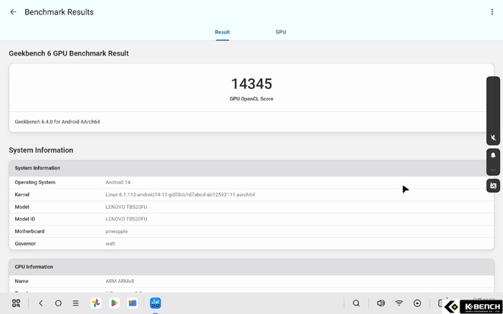
Task: Click Geekbench 6 GPU Benchmark Result heading
Action: click(69, 53)
